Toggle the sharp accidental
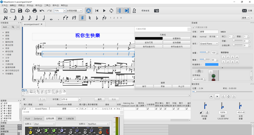Screen dimensions: 254x135 click(82, 18)
